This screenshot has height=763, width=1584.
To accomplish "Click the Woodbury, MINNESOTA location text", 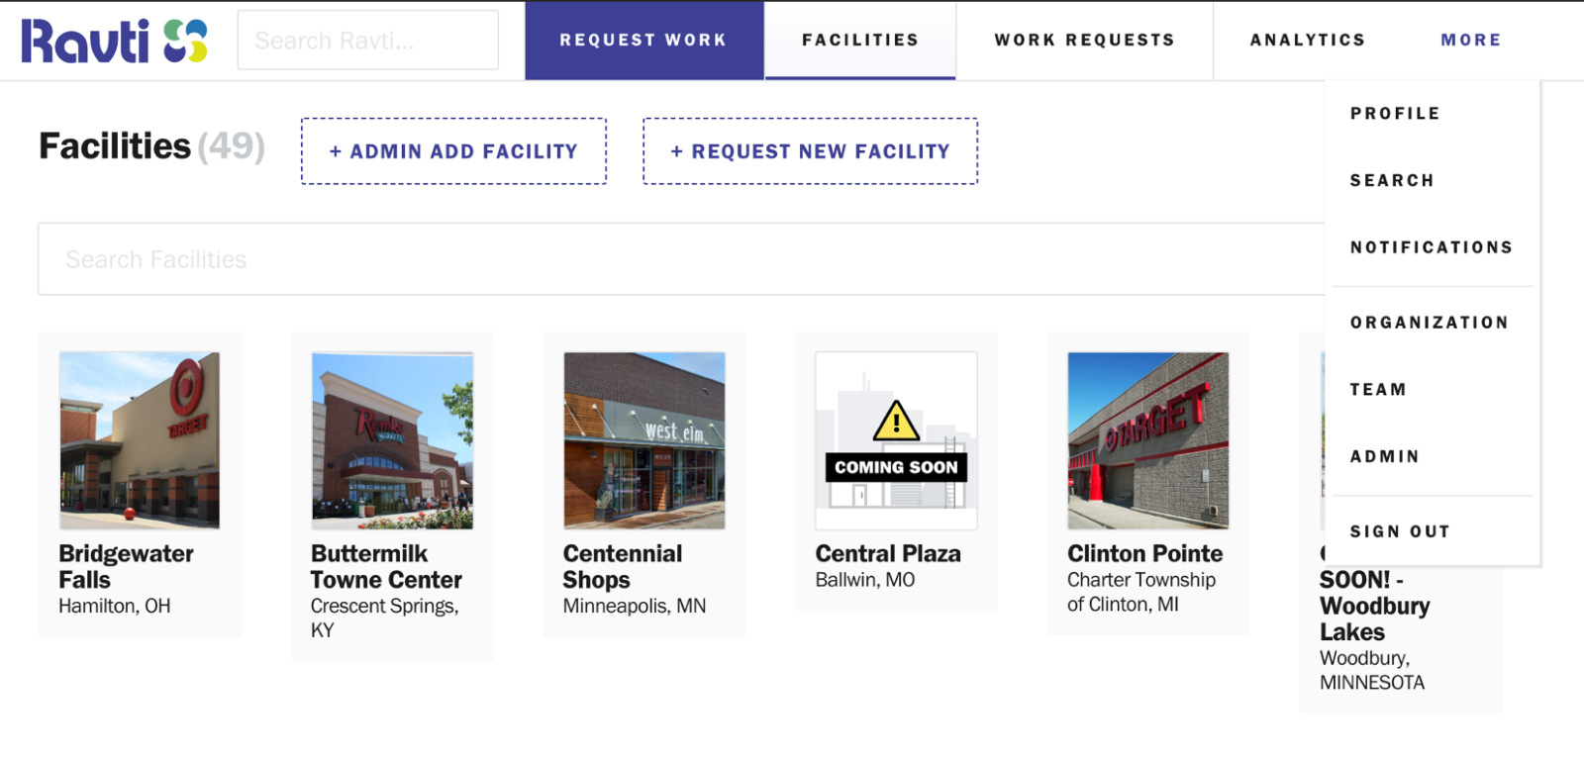I will click(x=1372, y=670).
